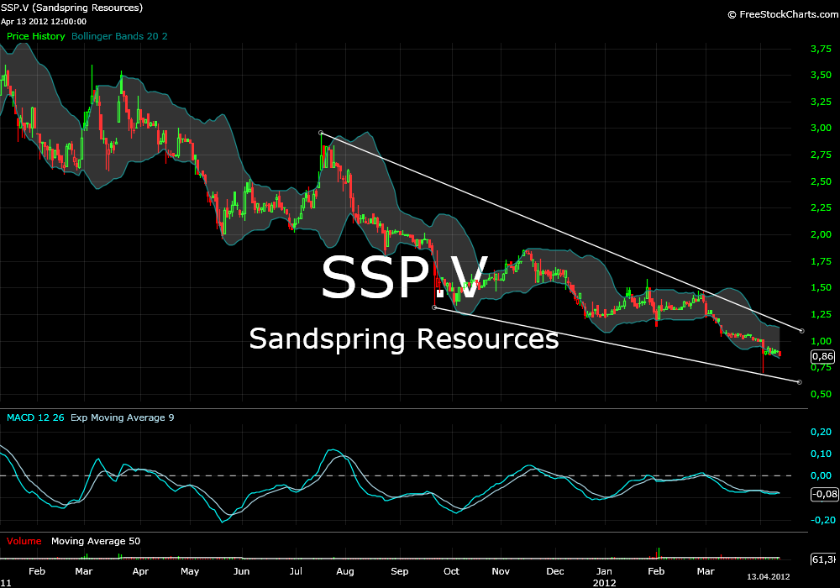Click the 0,10 MACD axis label
This screenshot has width=840, height=588.
click(x=822, y=454)
